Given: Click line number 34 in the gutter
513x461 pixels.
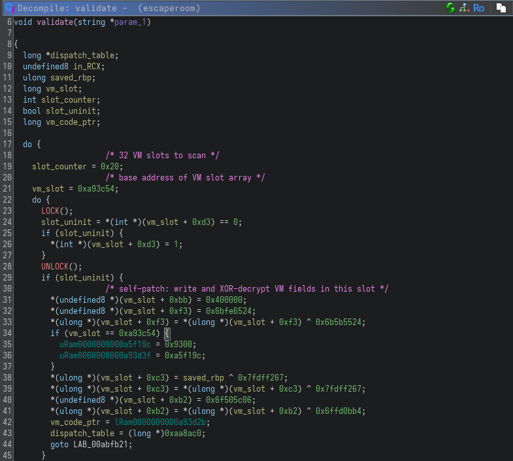Looking at the screenshot, I should coord(7,333).
